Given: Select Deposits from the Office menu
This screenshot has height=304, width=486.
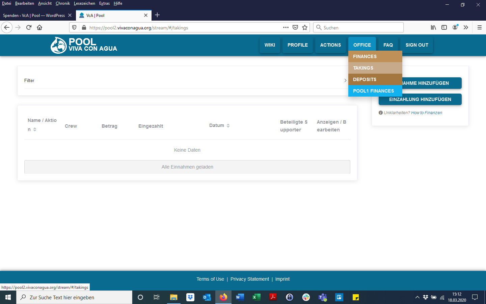Looking at the screenshot, I should pyautogui.click(x=364, y=79).
